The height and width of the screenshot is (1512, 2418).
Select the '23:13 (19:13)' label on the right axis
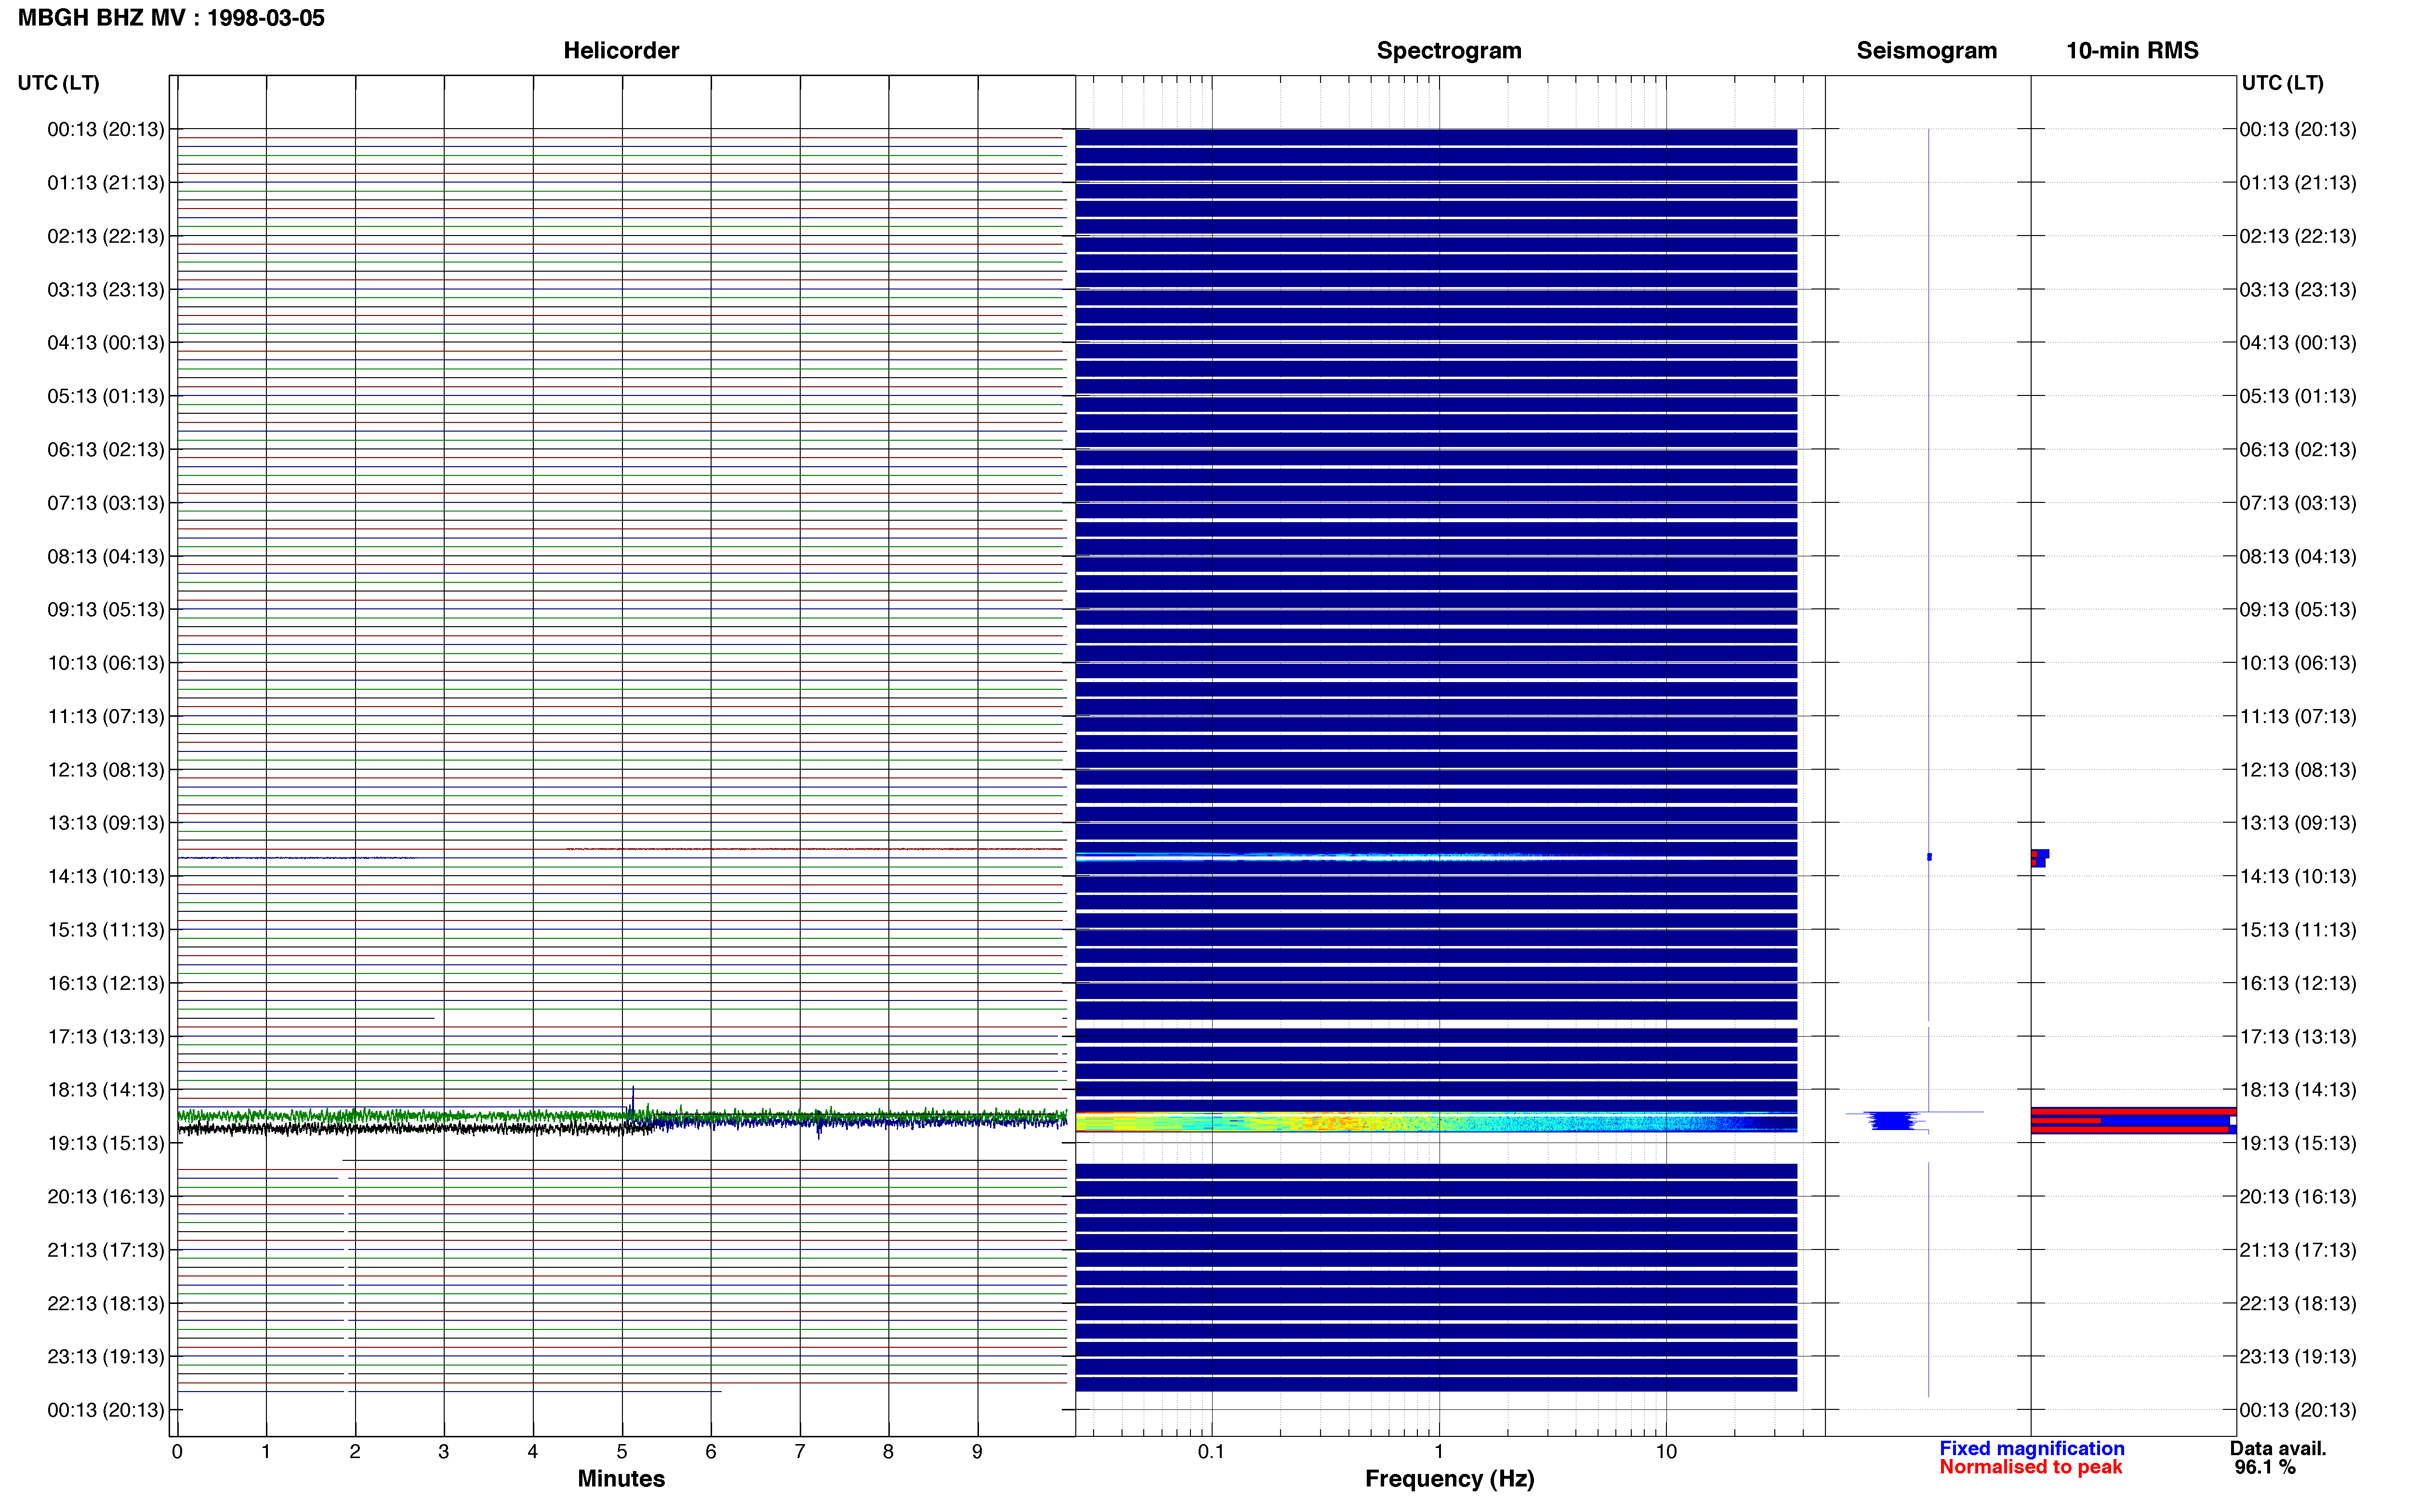pyautogui.click(x=2298, y=1357)
